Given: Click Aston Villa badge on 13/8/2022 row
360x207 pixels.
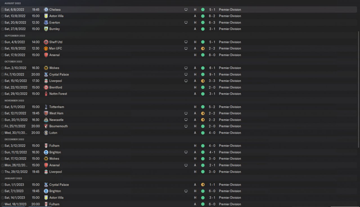Looking at the screenshot, I should [x=46, y=16].
